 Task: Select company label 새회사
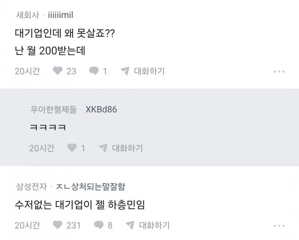[28, 15]
